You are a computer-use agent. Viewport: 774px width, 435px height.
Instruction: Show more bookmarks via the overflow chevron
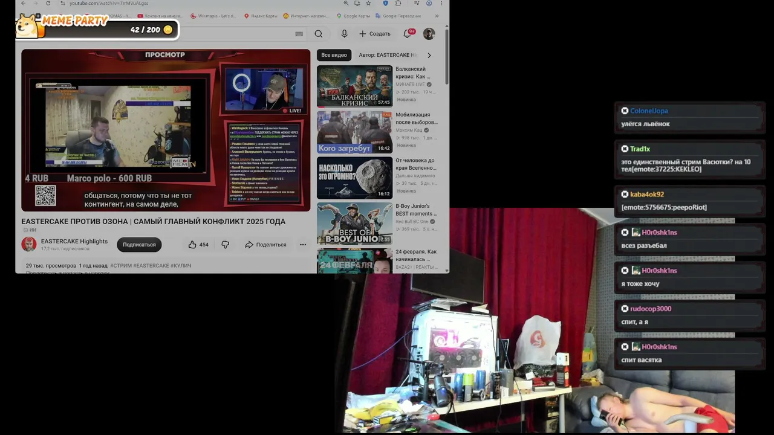pos(438,16)
